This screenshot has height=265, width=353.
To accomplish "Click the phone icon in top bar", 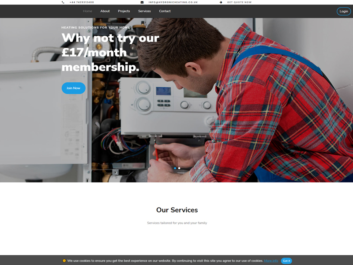I will [x=63, y=2].
